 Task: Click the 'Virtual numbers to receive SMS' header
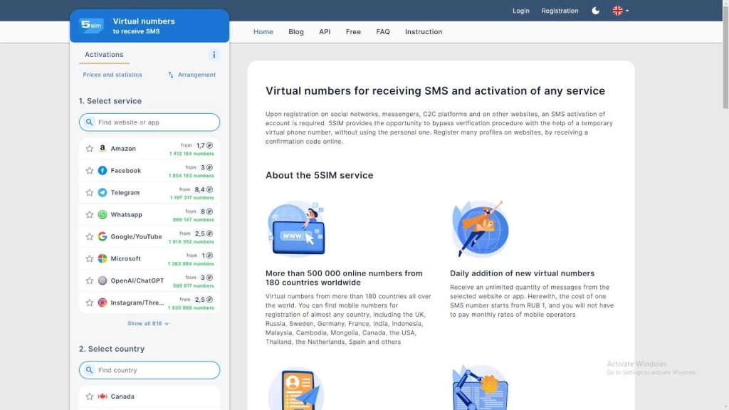(x=144, y=26)
